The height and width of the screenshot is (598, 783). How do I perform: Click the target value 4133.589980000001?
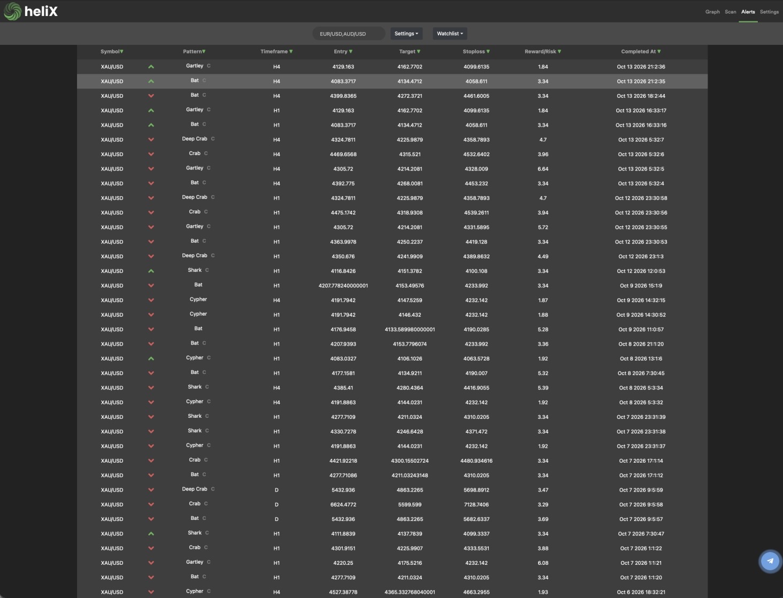tap(410, 330)
